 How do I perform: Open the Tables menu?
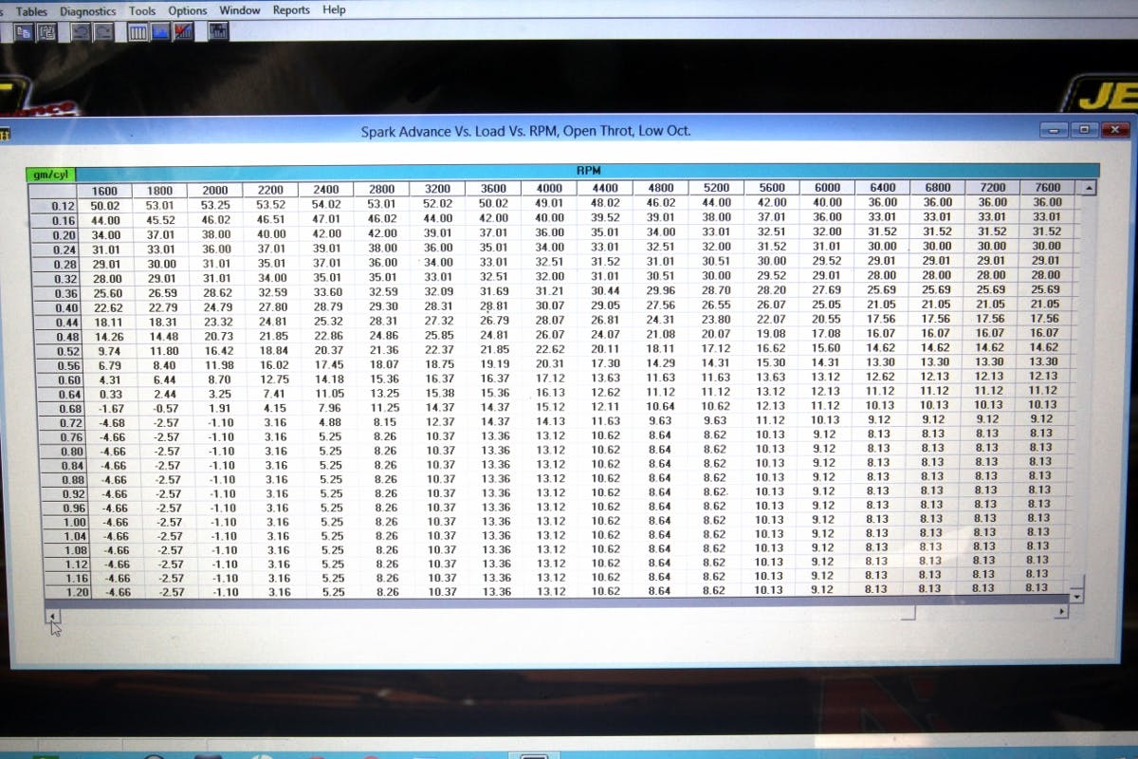point(31,10)
